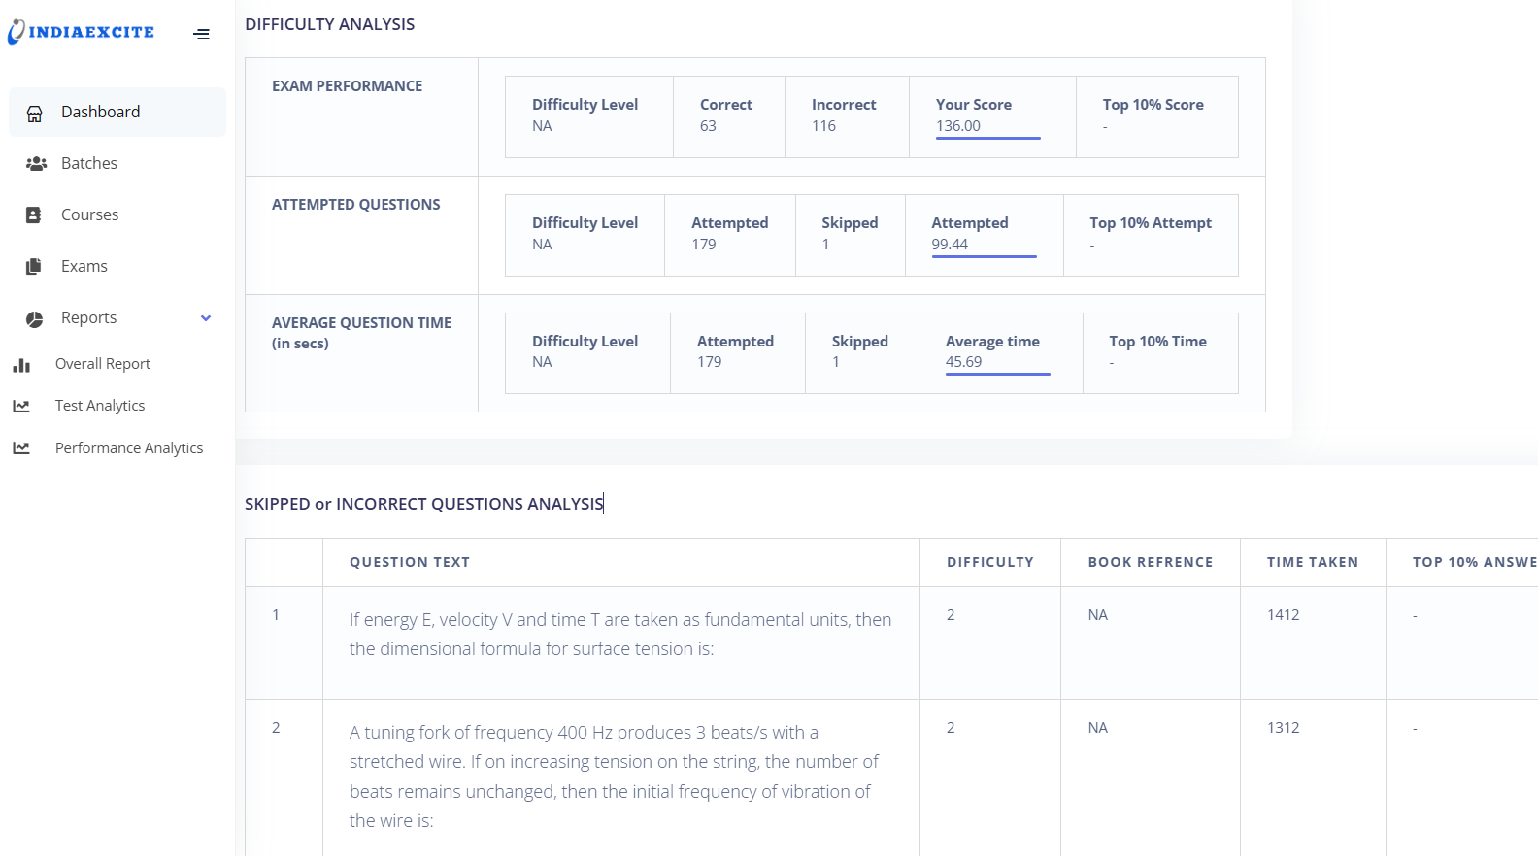This screenshot has height=856, width=1538.
Task: Click the TIME TAKEN column header
Action: click(1312, 562)
